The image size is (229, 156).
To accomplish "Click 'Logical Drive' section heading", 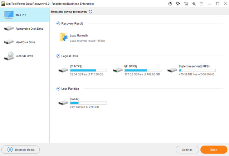I will point(70,56).
